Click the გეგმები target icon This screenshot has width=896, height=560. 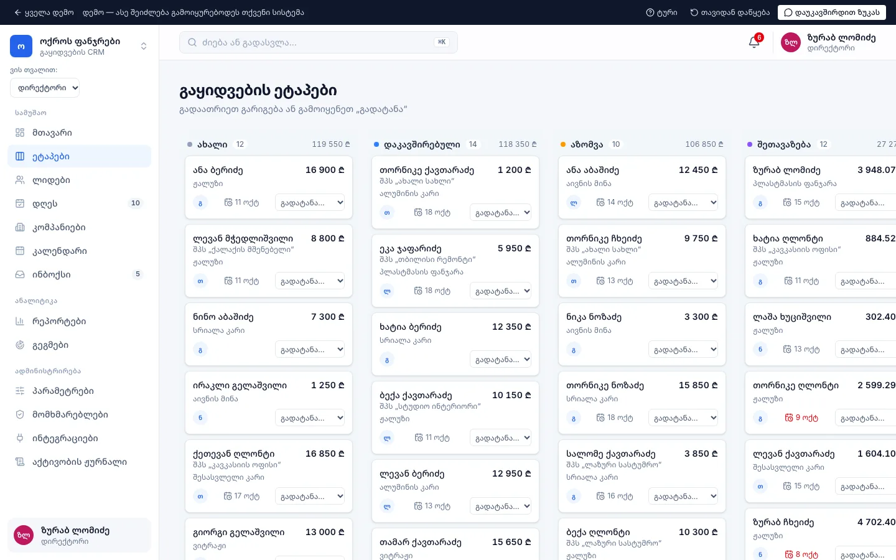20,345
